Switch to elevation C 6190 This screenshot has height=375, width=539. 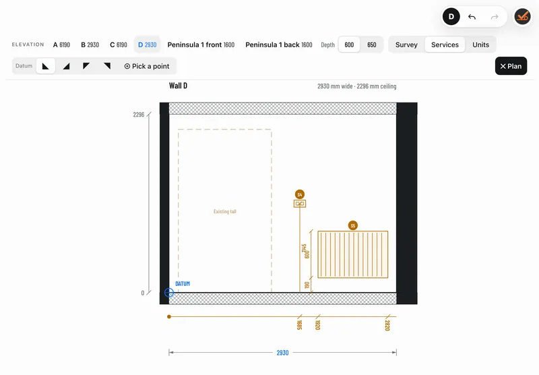click(x=119, y=45)
